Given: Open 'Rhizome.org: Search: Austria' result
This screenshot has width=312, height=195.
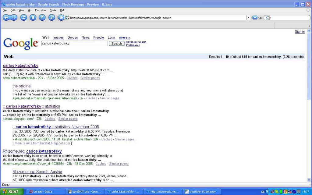Looking at the screenshot, I should click(37, 172).
